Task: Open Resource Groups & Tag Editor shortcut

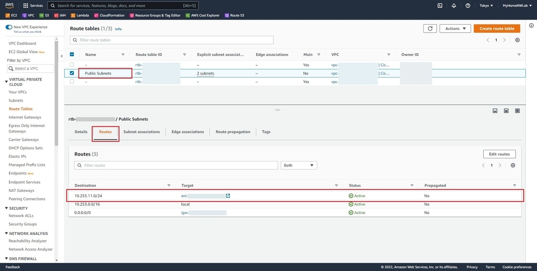Action: pos(155,15)
